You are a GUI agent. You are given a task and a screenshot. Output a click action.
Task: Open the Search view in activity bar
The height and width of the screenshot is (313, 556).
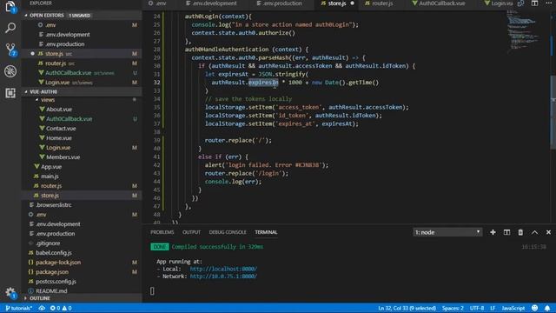pyautogui.click(x=10, y=28)
